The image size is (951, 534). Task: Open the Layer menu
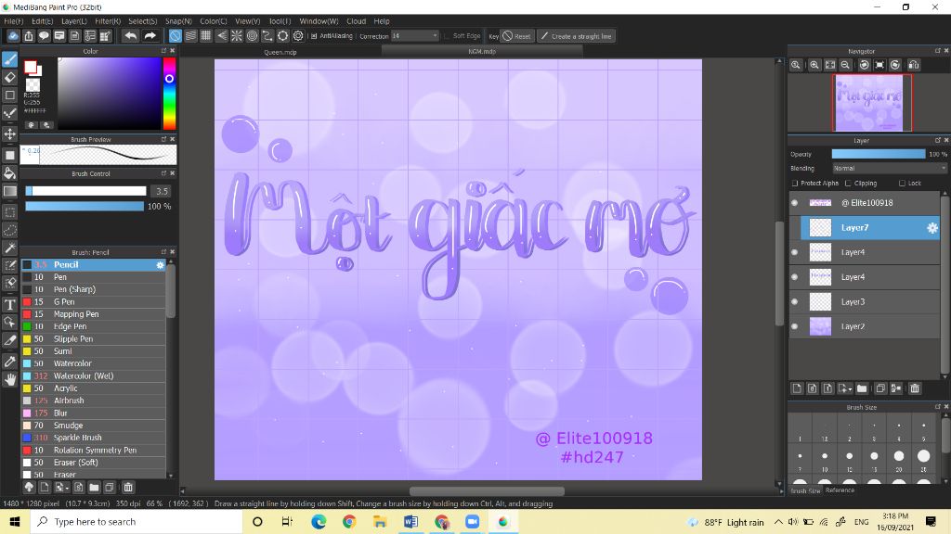click(74, 21)
